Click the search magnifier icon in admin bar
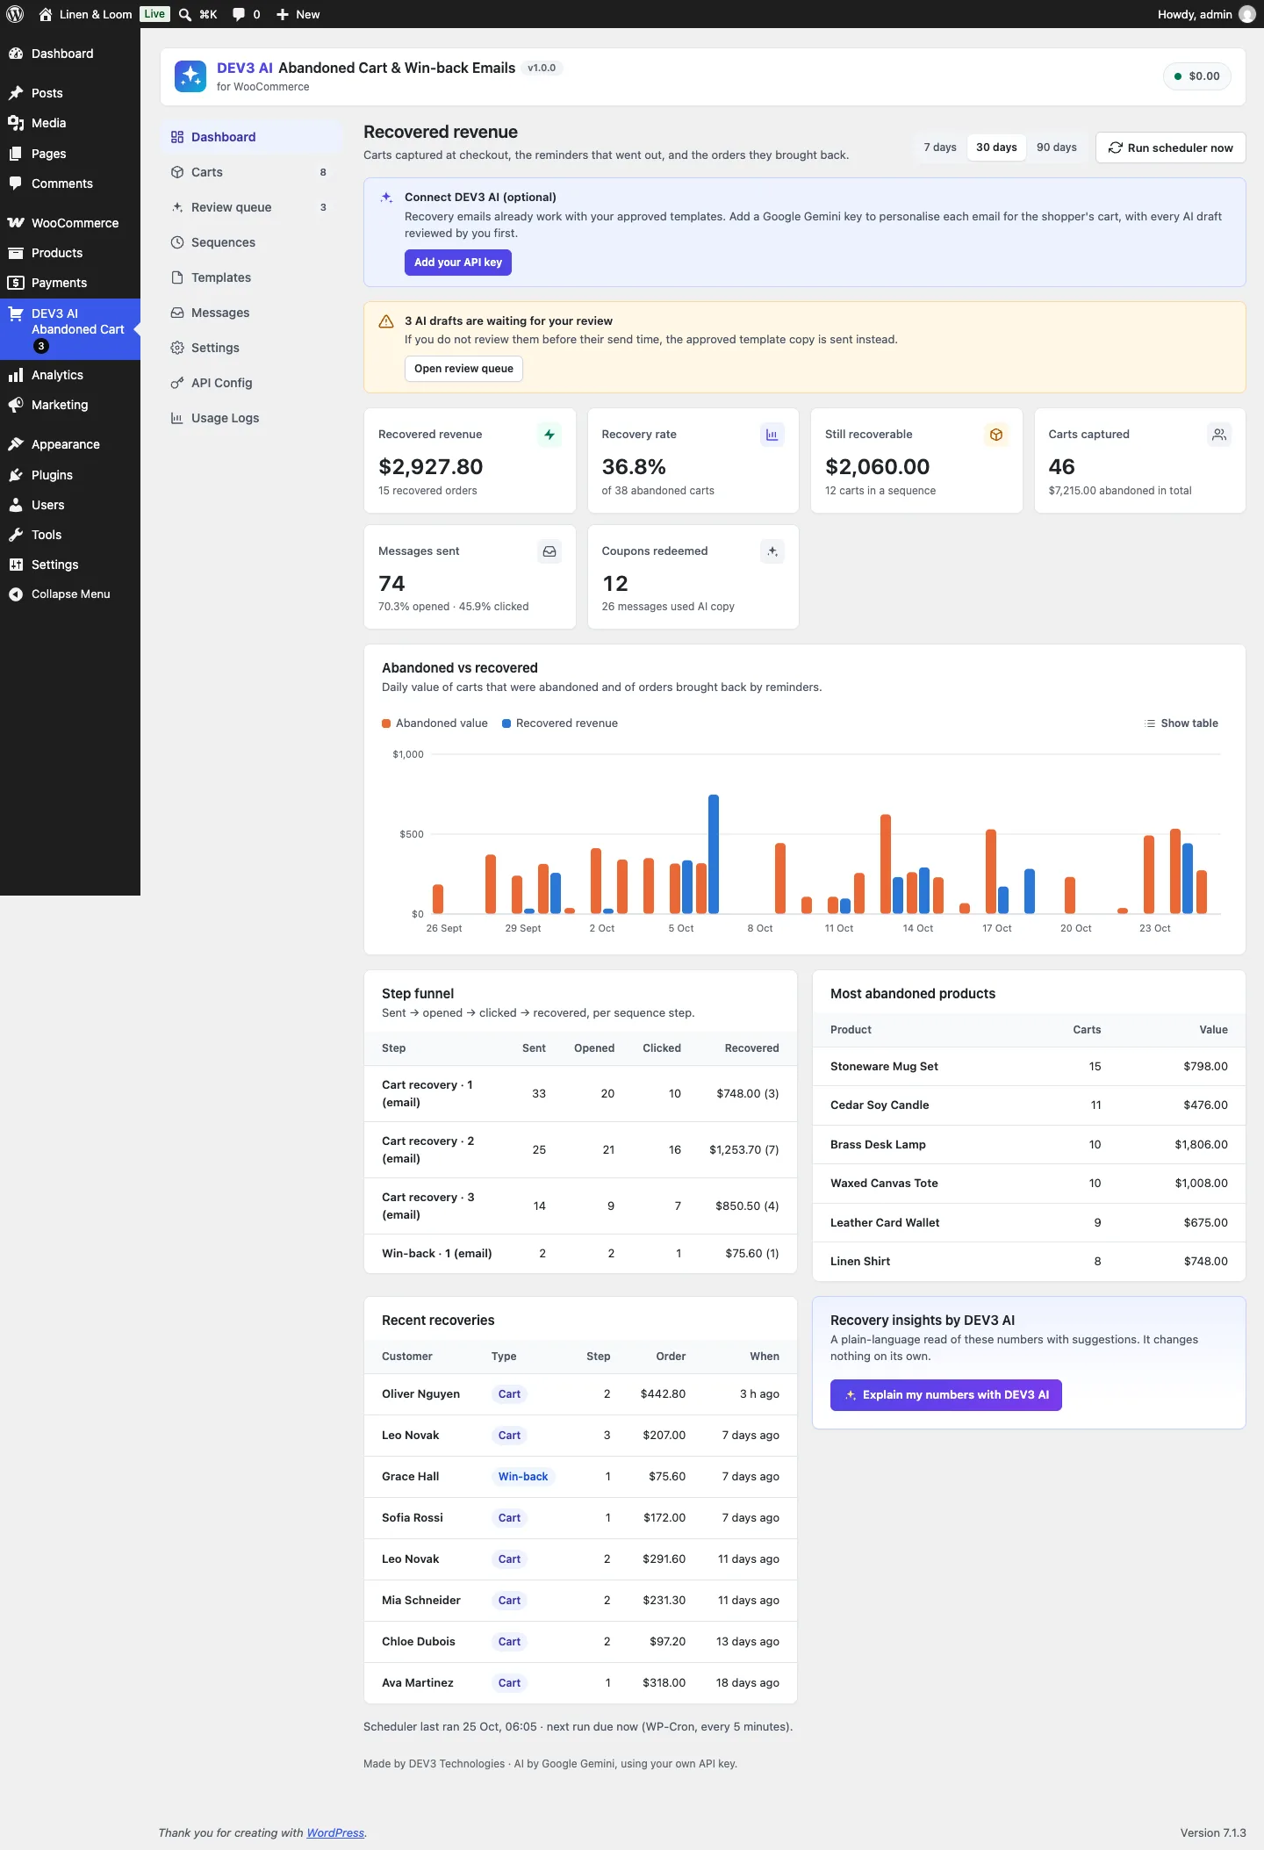The width and height of the screenshot is (1264, 1850). [x=185, y=14]
